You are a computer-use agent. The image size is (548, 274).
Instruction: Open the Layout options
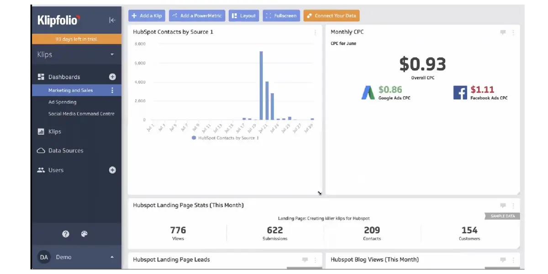point(244,16)
